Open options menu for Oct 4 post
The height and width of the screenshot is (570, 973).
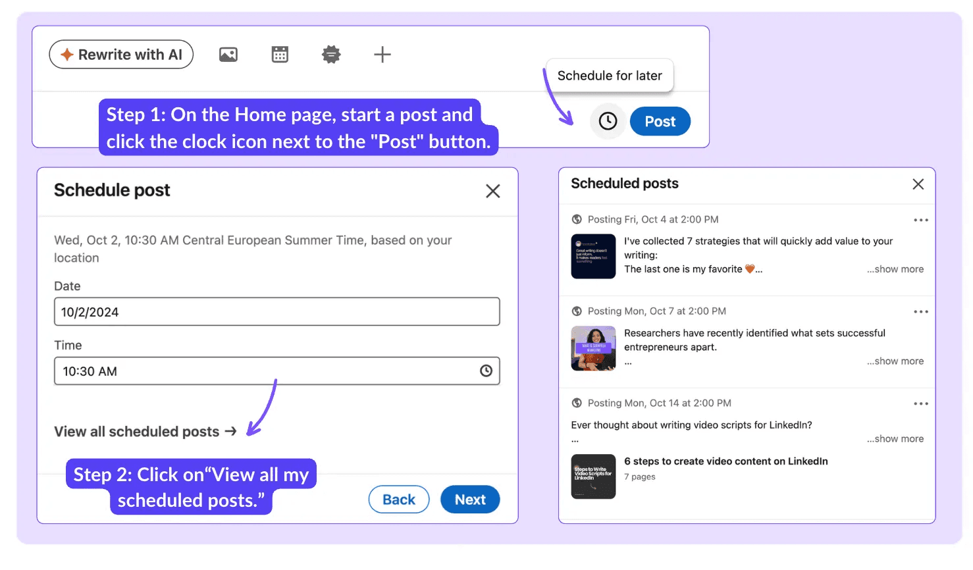(x=921, y=220)
